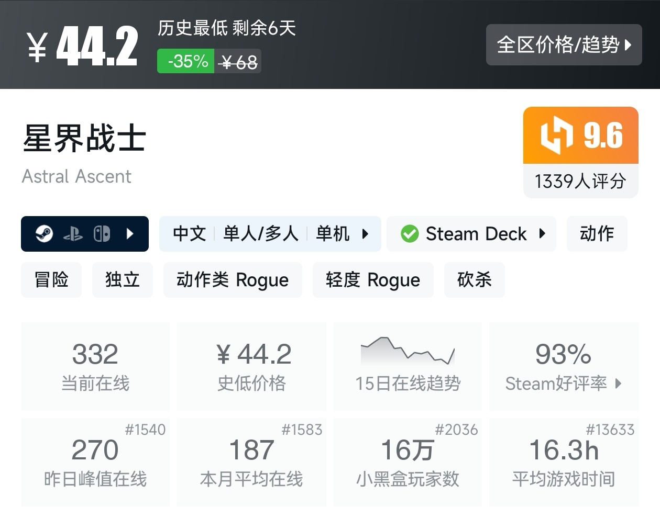The height and width of the screenshot is (507, 660).
Task: Click the -35% discount badge
Action: (186, 61)
